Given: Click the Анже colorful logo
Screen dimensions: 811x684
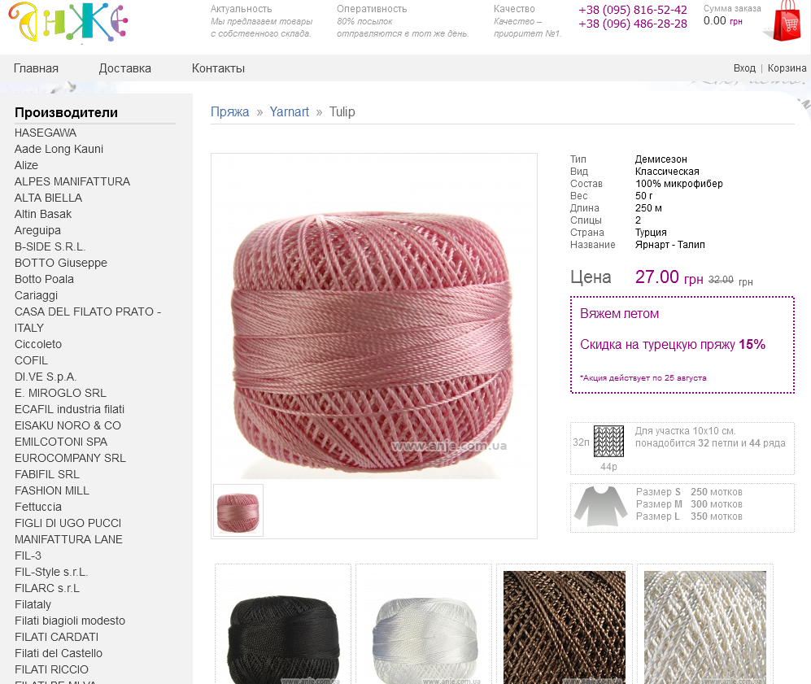Looking at the screenshot, I should click(68, 22).
